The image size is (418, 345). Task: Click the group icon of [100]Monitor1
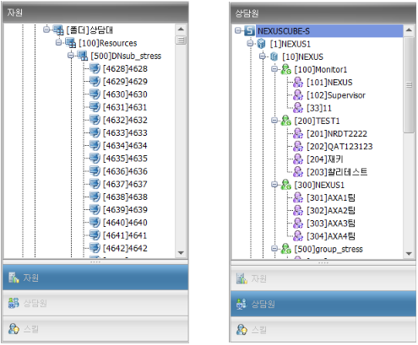click(286, 69)
